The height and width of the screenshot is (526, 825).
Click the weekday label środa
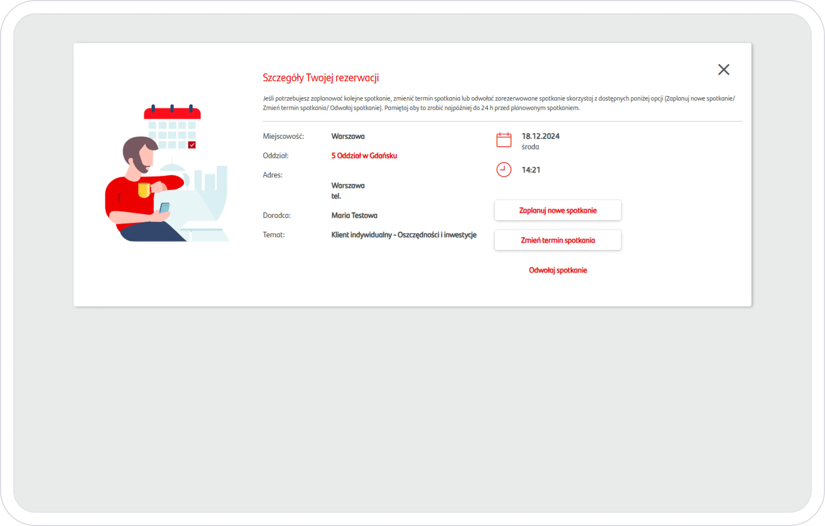[530, 147]
